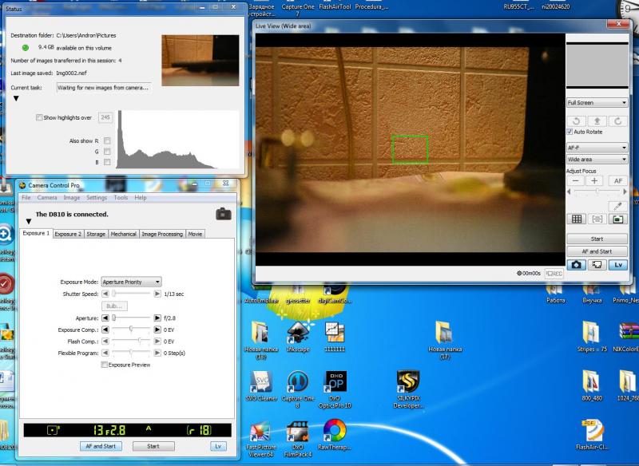Show the grid overlay in Live View

click(x=577, y=219)
